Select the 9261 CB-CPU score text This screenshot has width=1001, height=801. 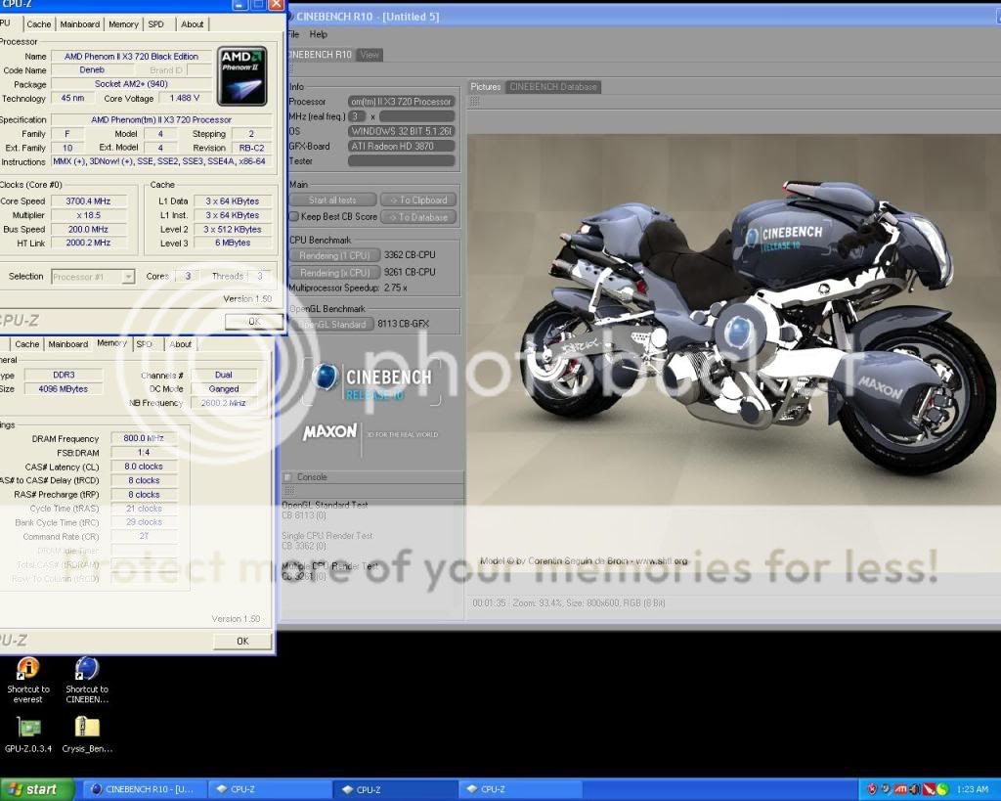tap(410, 272)
